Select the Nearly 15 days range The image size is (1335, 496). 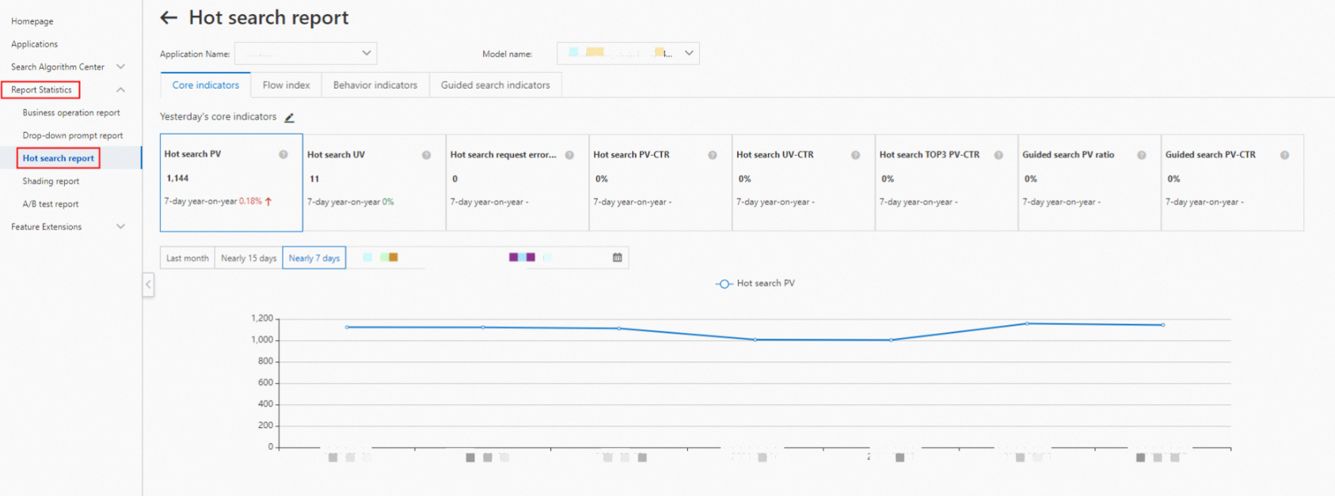click(249, 258)
